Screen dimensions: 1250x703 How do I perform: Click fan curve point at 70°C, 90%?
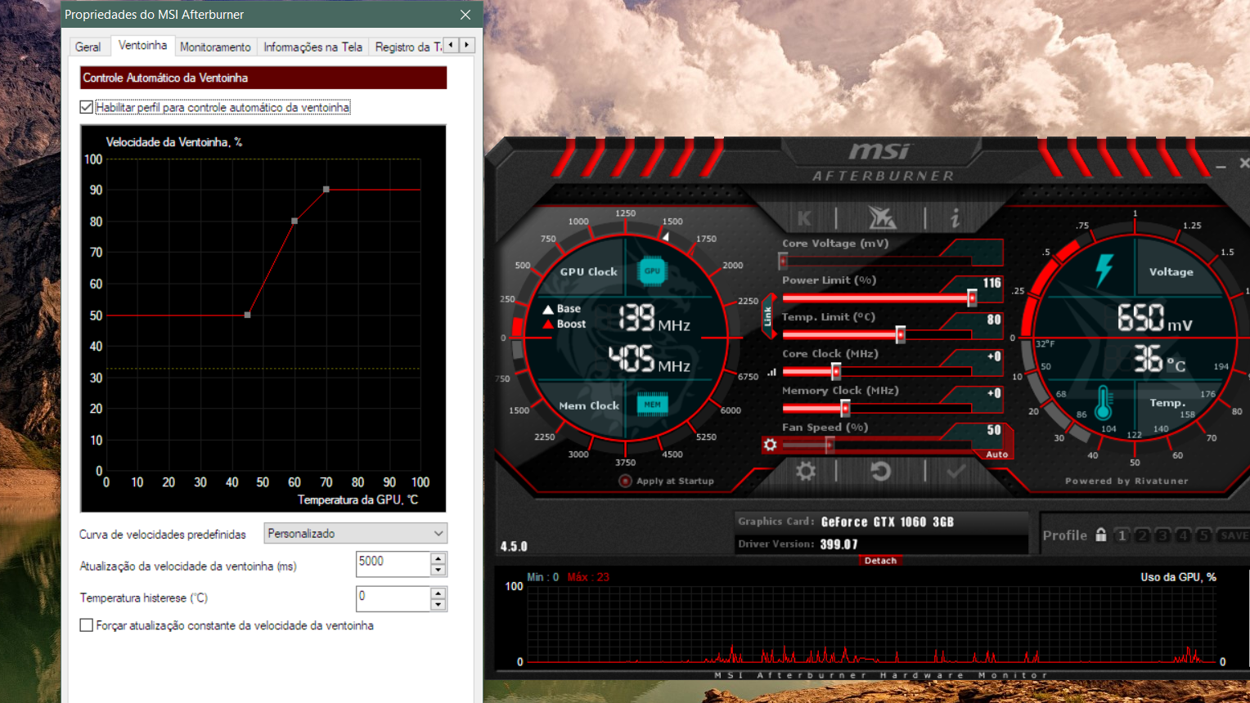point(326,190)
